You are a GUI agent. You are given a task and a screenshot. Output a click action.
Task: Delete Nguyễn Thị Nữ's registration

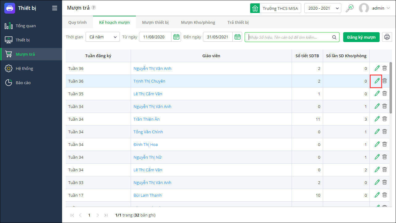tap(385, 157)
